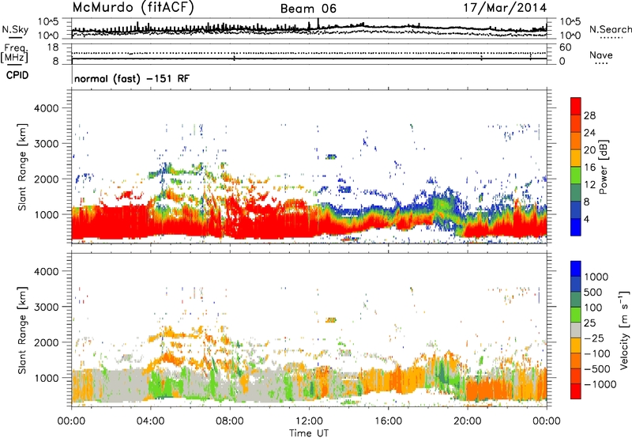This screenshot has height=438, width=632.
Task: Click the -100 velocity colorbar label
Action: click(597, 353)
